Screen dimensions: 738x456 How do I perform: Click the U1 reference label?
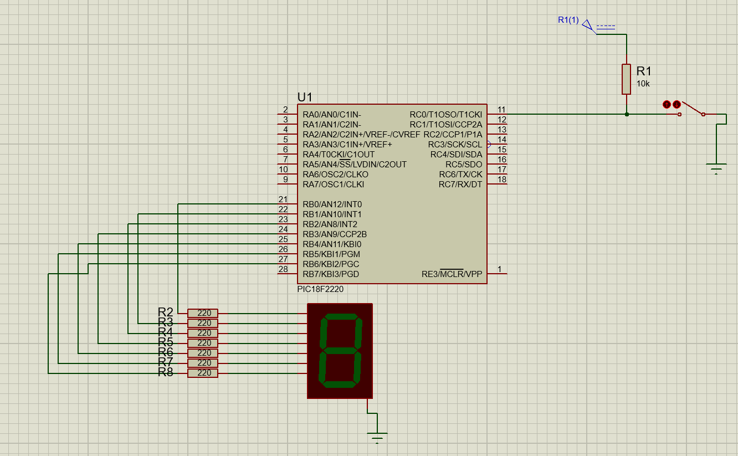coord(305,97)
